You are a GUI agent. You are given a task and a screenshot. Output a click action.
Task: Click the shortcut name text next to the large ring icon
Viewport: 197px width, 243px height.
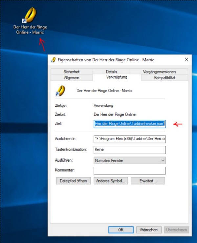[104, 91]
